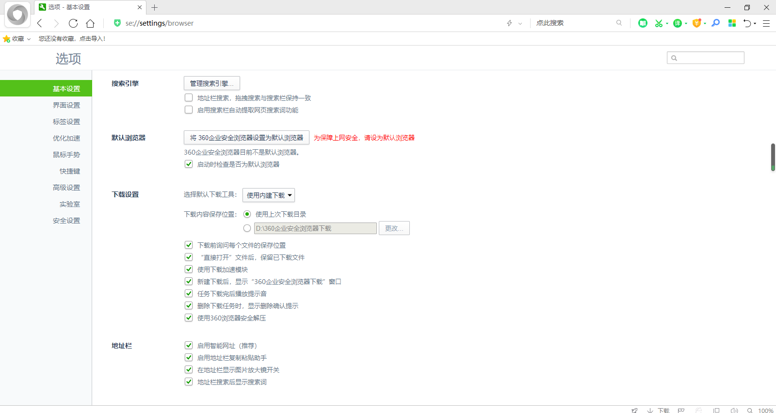Click the split-window icon in status bar
Viewport: 776px width, 413px height.
click(716, 411)
